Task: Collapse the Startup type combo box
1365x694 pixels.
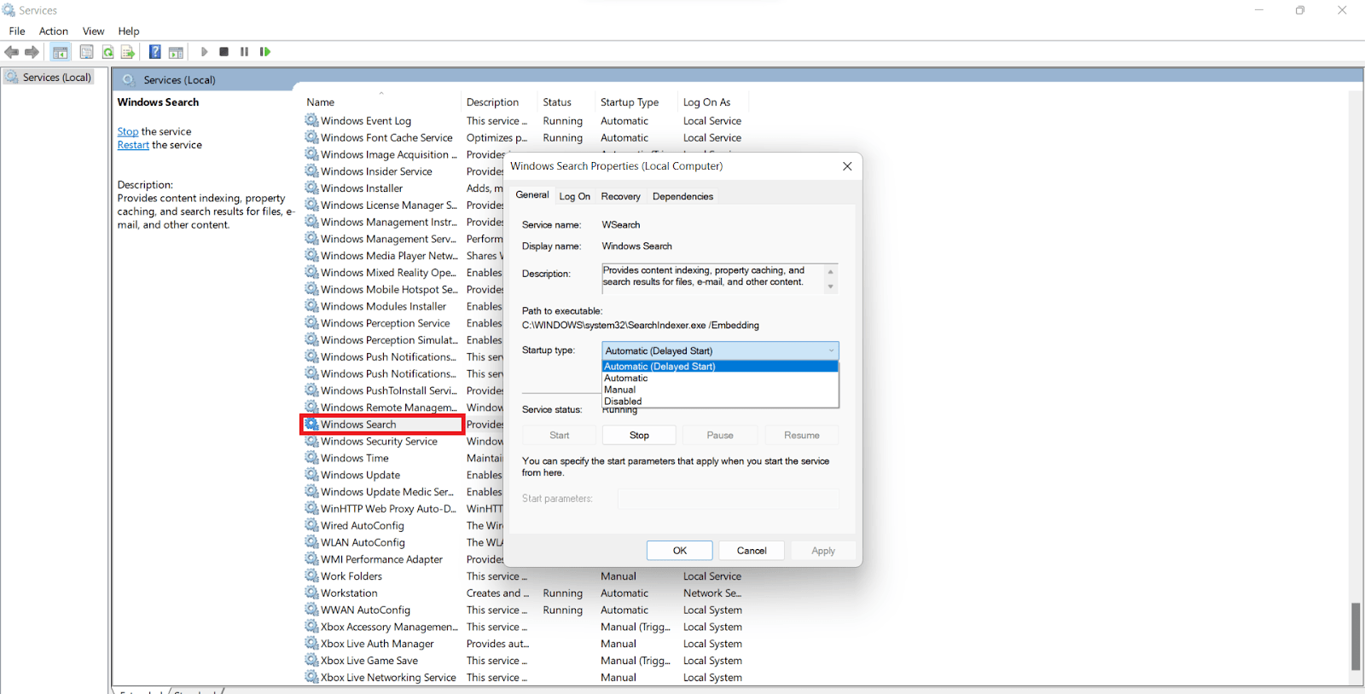Action: click(720, 350)
